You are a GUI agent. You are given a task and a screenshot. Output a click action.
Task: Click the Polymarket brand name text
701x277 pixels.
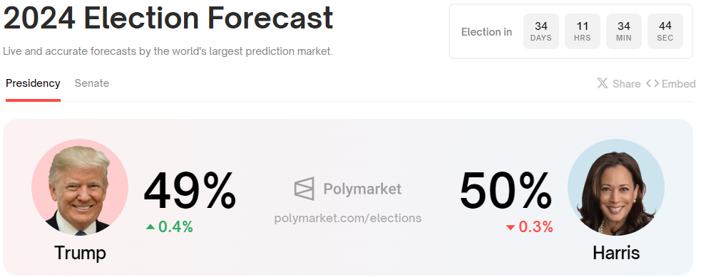point(362,189)
